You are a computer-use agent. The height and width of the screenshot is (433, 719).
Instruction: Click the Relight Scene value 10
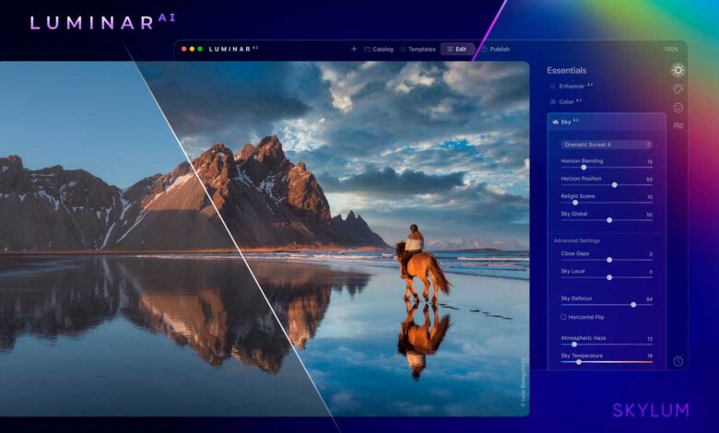tap(649, 197)
